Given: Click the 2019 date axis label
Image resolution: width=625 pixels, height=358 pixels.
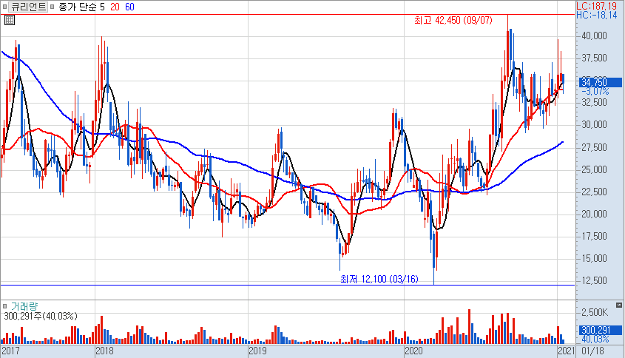Looking at the screenshot, I should 257,351.
